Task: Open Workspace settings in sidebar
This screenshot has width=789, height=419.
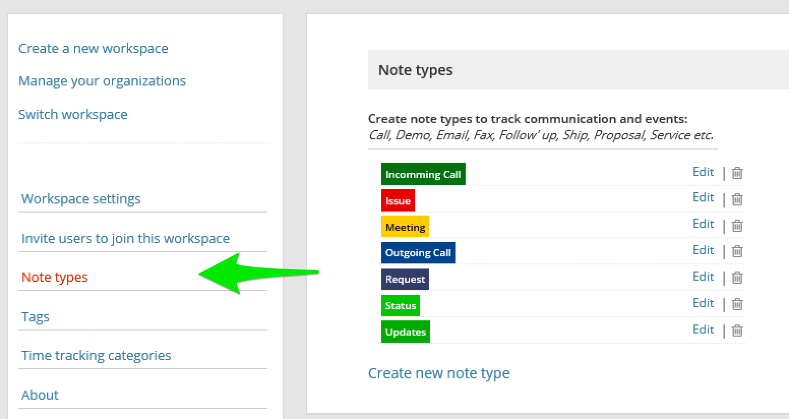Action: point(81,199)
